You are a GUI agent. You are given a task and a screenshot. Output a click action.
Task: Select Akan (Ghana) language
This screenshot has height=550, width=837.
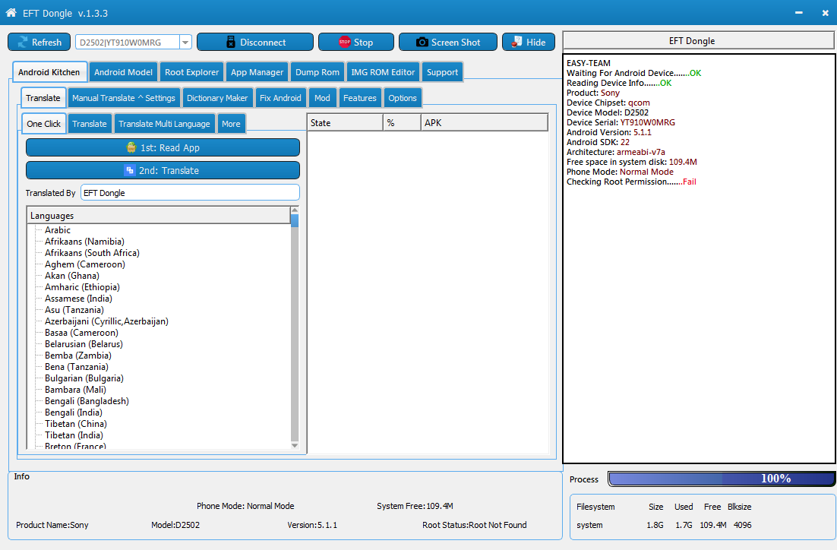point(72,276)
